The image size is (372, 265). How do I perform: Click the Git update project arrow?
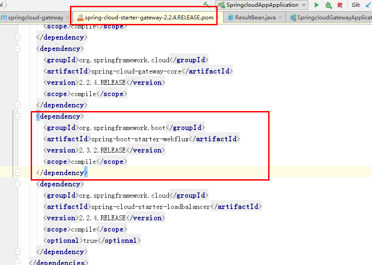click(368, 5)
